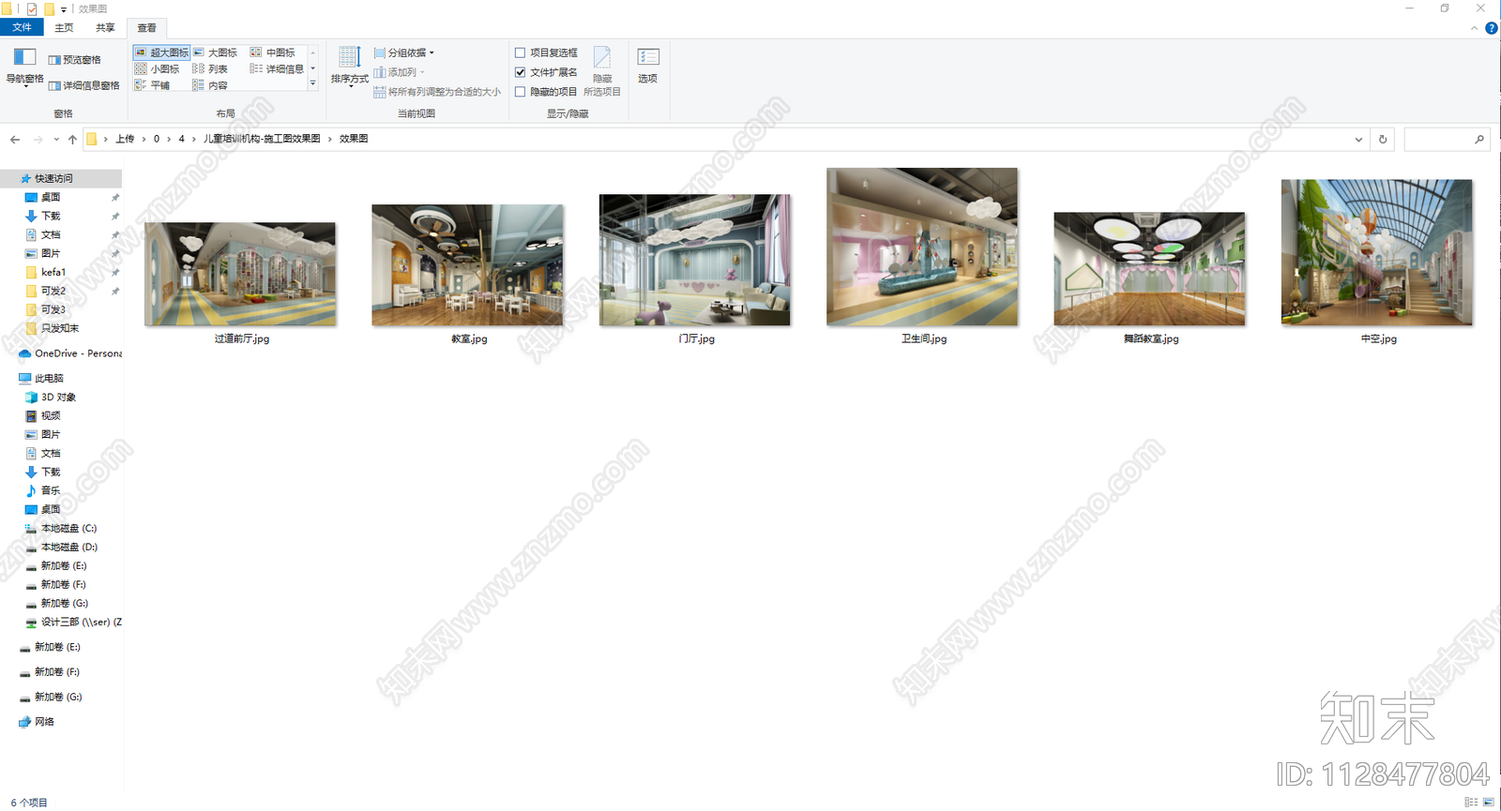Screen dimensions: 1501x811
Task: Select small icons (小图标) layout
Action: [157, 69]
